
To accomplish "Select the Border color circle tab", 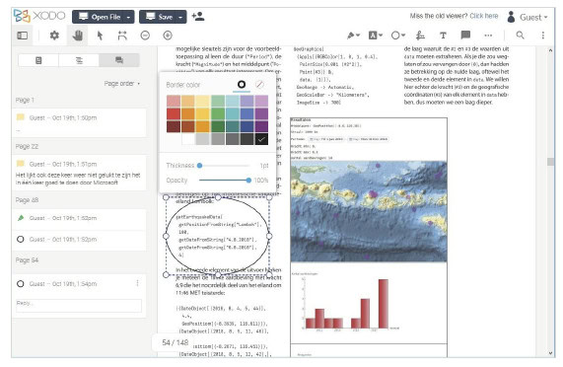I will point(242,85).
